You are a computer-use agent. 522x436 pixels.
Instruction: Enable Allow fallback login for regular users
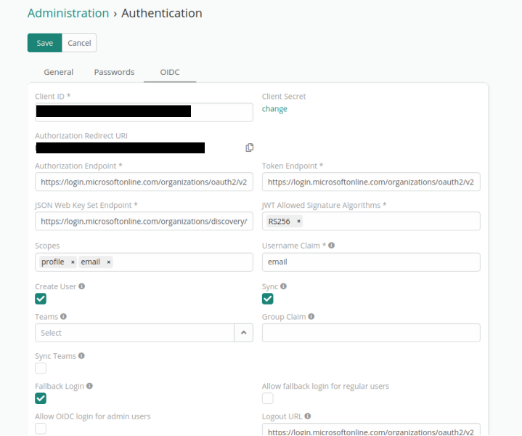pyautogui.click(x=268, y=398)
